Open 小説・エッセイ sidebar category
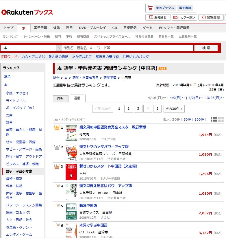 [x=17, y=93]
